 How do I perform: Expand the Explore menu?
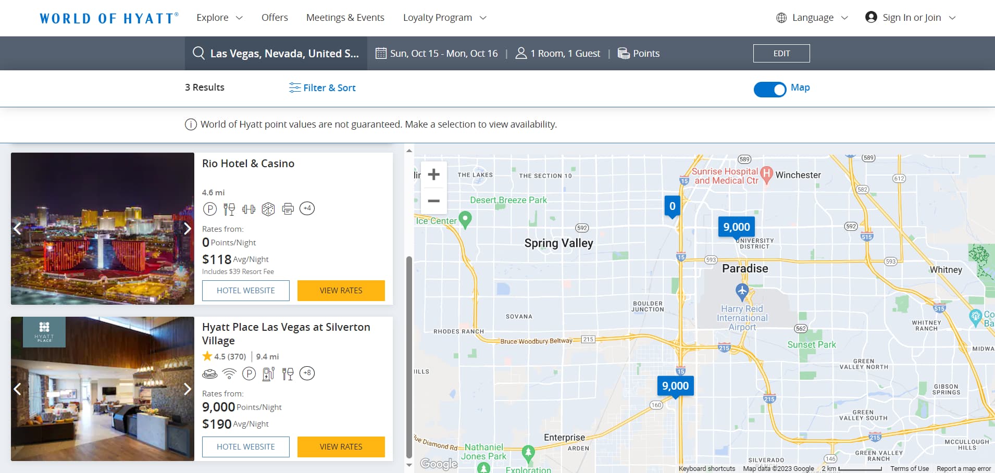click(219, 18)
